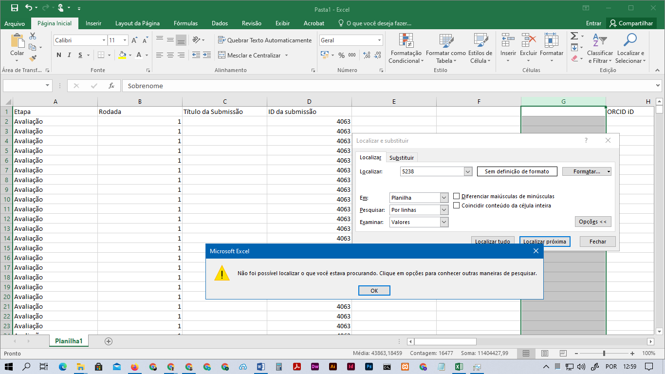The image size is (665, 374).
Task: Click Localizar próxima button
Action: (x=545, y=242)
